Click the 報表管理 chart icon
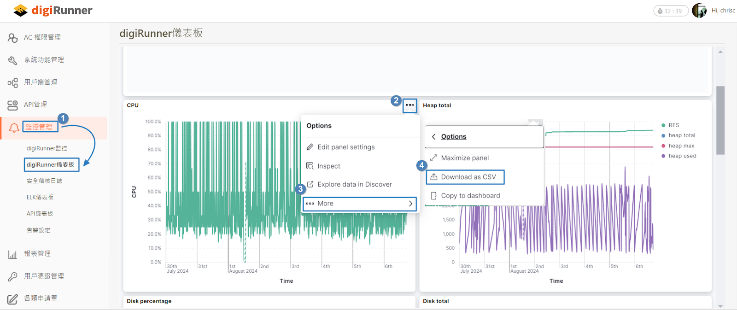Screen dimensions: 737x310 12,254
